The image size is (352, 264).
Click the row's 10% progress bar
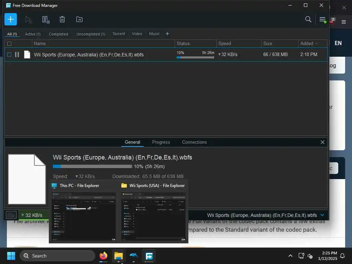[x=195, y=57]
